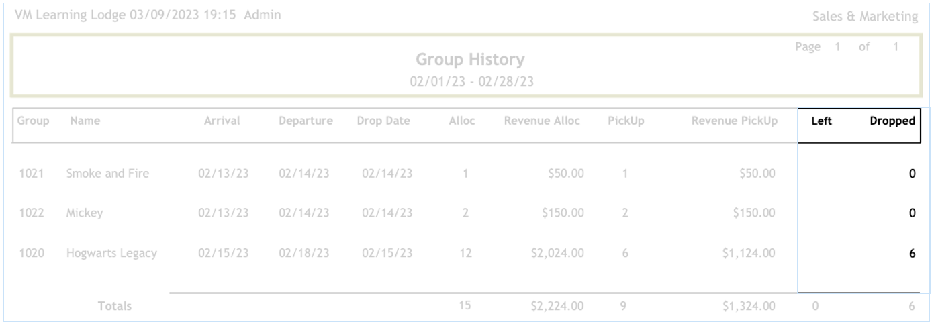This screenshot has width=934, height=326.
Task: Click the Hogwarts Legacy group name
Action: 111,254
